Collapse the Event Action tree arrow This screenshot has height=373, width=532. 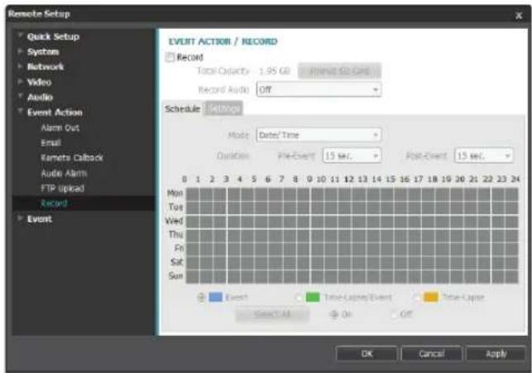point(21,111)
